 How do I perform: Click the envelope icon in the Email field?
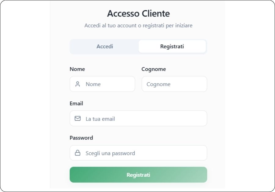[78, 118]
